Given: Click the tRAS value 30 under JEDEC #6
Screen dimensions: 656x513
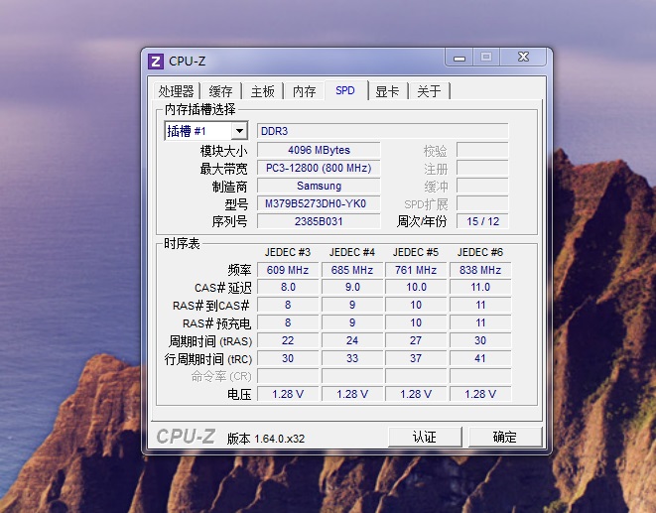Looking at the screenshot, I should 480,340.
